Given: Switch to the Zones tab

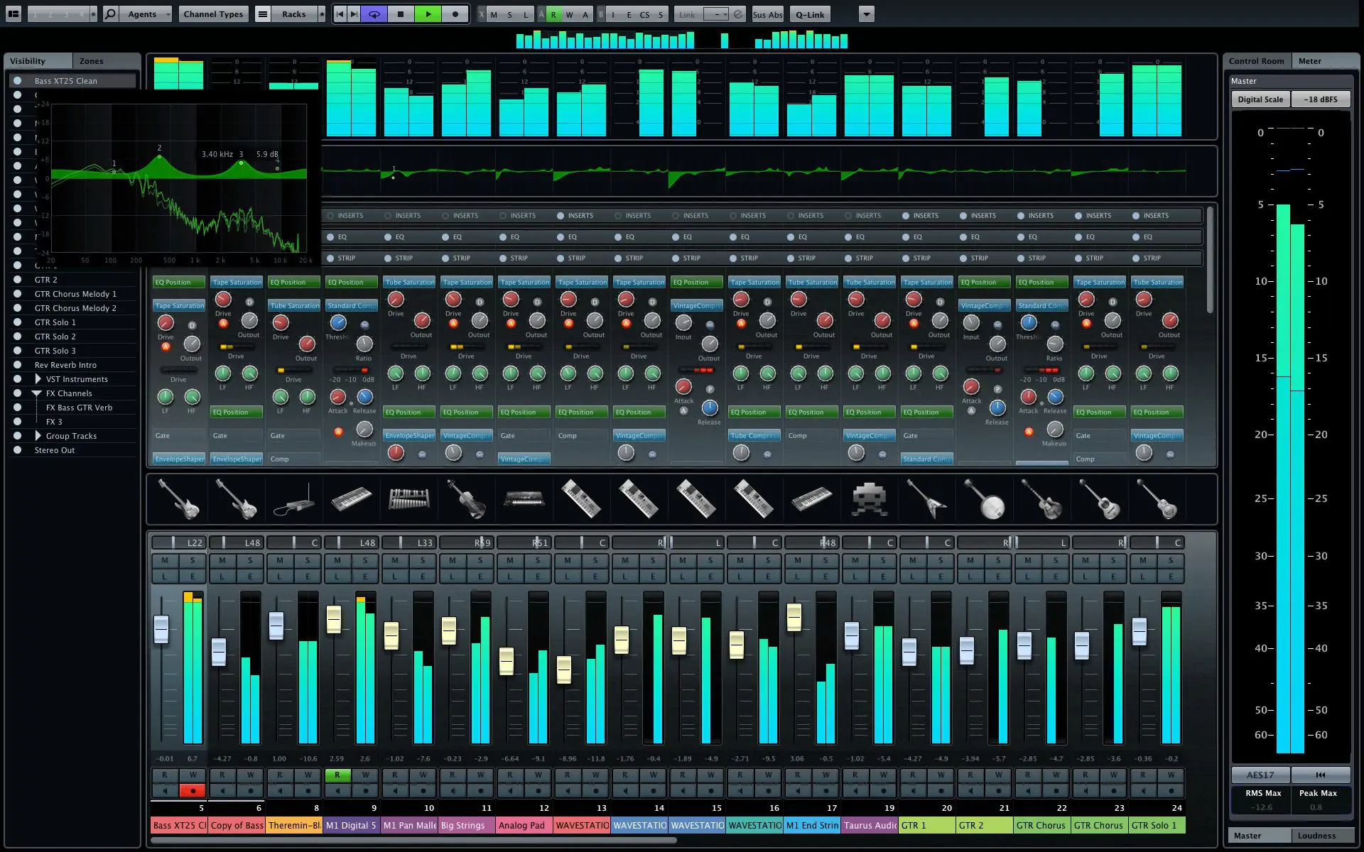Looking at the screenshot, I should click(91, 61).
